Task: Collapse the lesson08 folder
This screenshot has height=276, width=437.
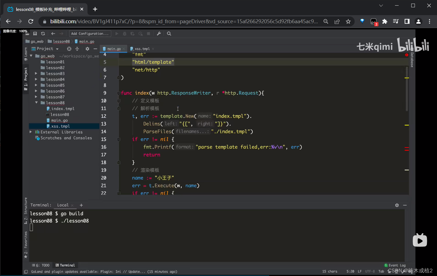Action: pyautogui.click(x=36, y=103)
